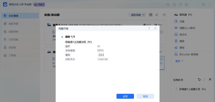Viewport: 215px width, 102px height.
Task: Click the Disk 0 (磁盘 0) drive icon
Action: tap(49, 25)
